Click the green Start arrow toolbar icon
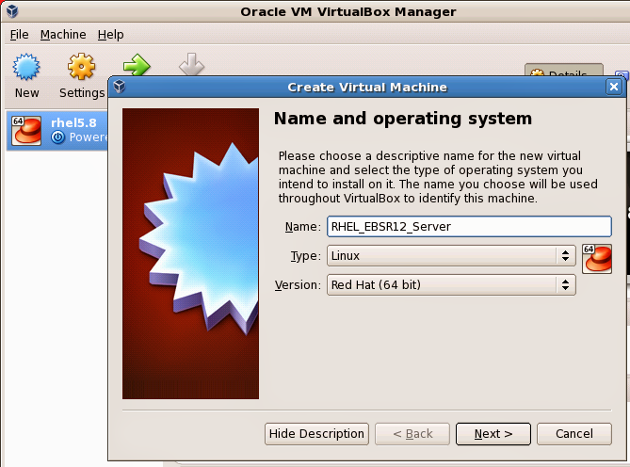The width and height of the screenshot is (630, 467). 137,65
